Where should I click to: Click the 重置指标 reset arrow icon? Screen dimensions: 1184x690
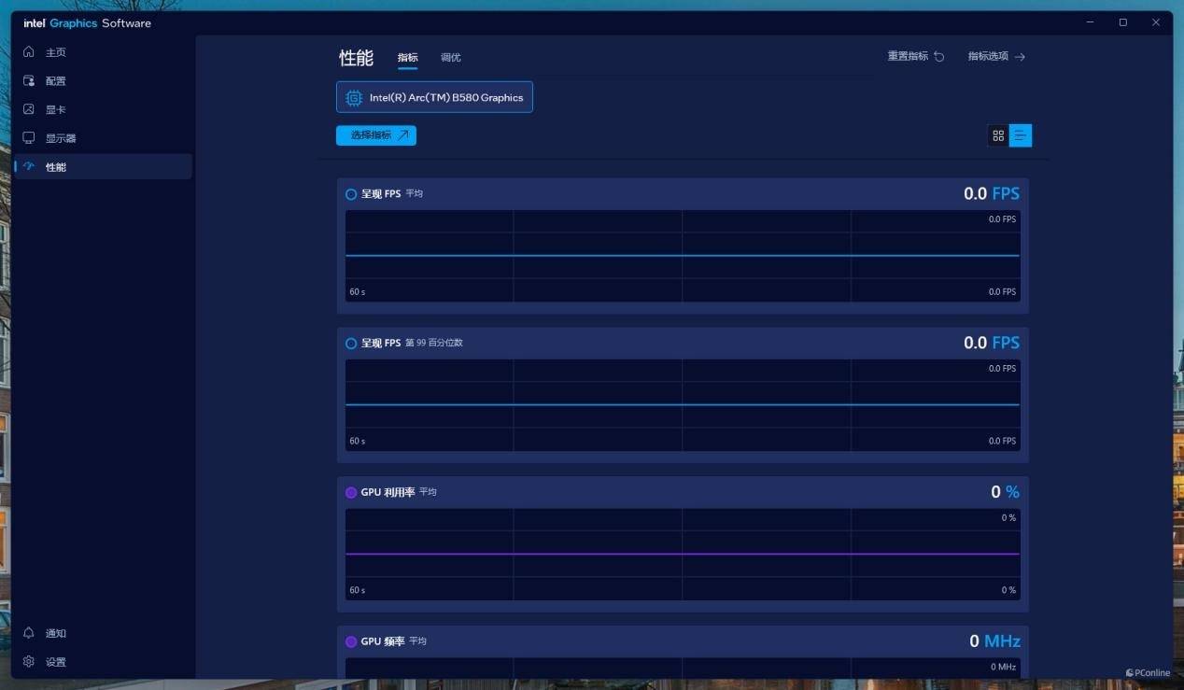pos(939,57)
